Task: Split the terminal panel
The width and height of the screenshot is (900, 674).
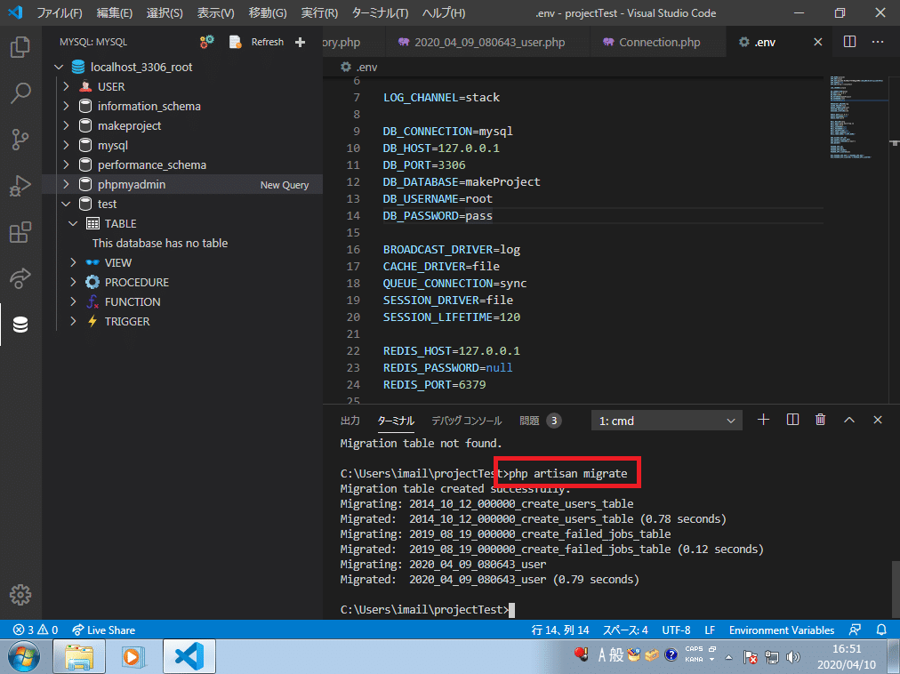Action: coord(792,420)
